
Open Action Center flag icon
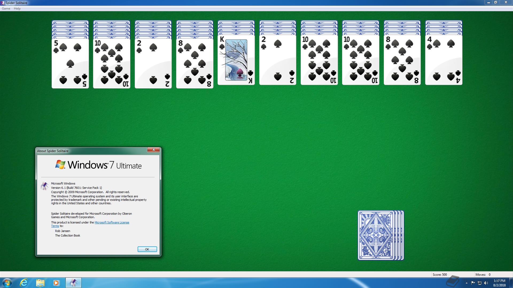(473, 283)
